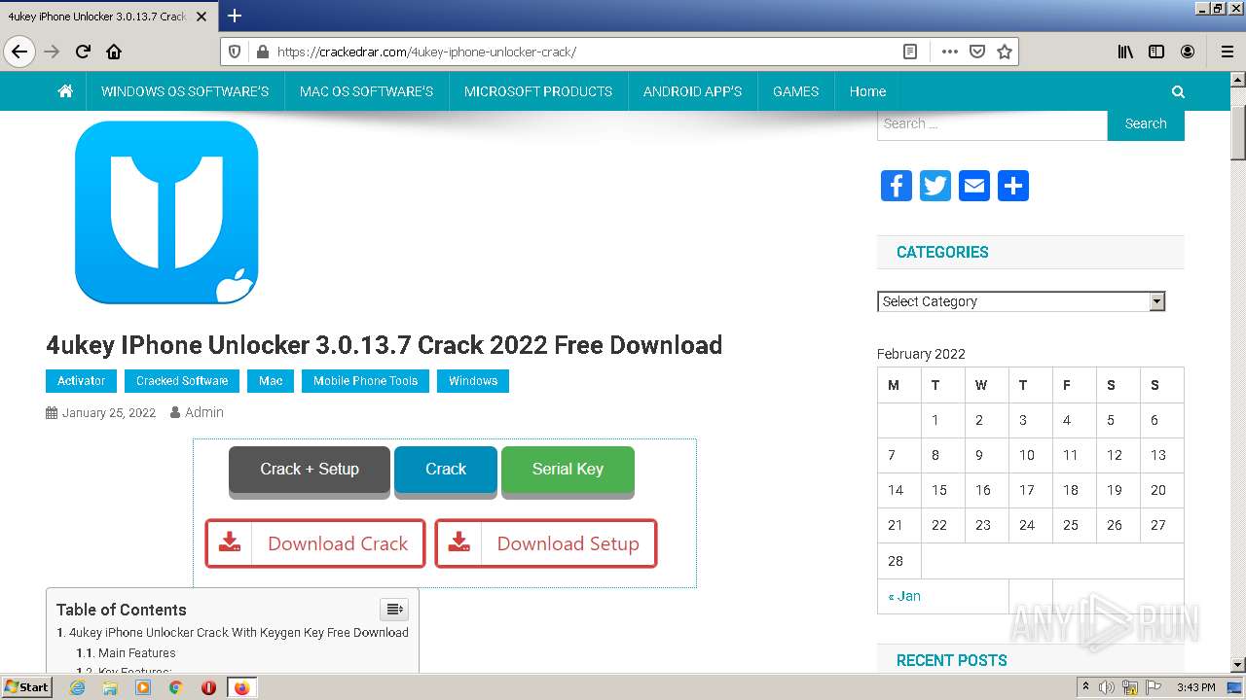Viewport: 1246px width, 700px height.
Task: Open Windows Explorer folder on taskbar
Action: [x=110, y=687]
